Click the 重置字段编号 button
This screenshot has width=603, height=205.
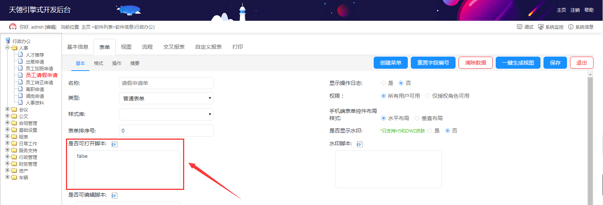433,63
